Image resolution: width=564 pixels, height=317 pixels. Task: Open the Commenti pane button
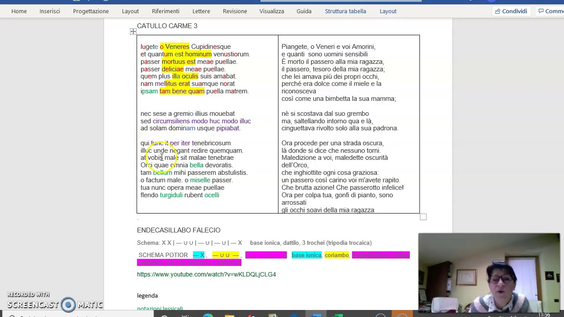coord(551,11)
